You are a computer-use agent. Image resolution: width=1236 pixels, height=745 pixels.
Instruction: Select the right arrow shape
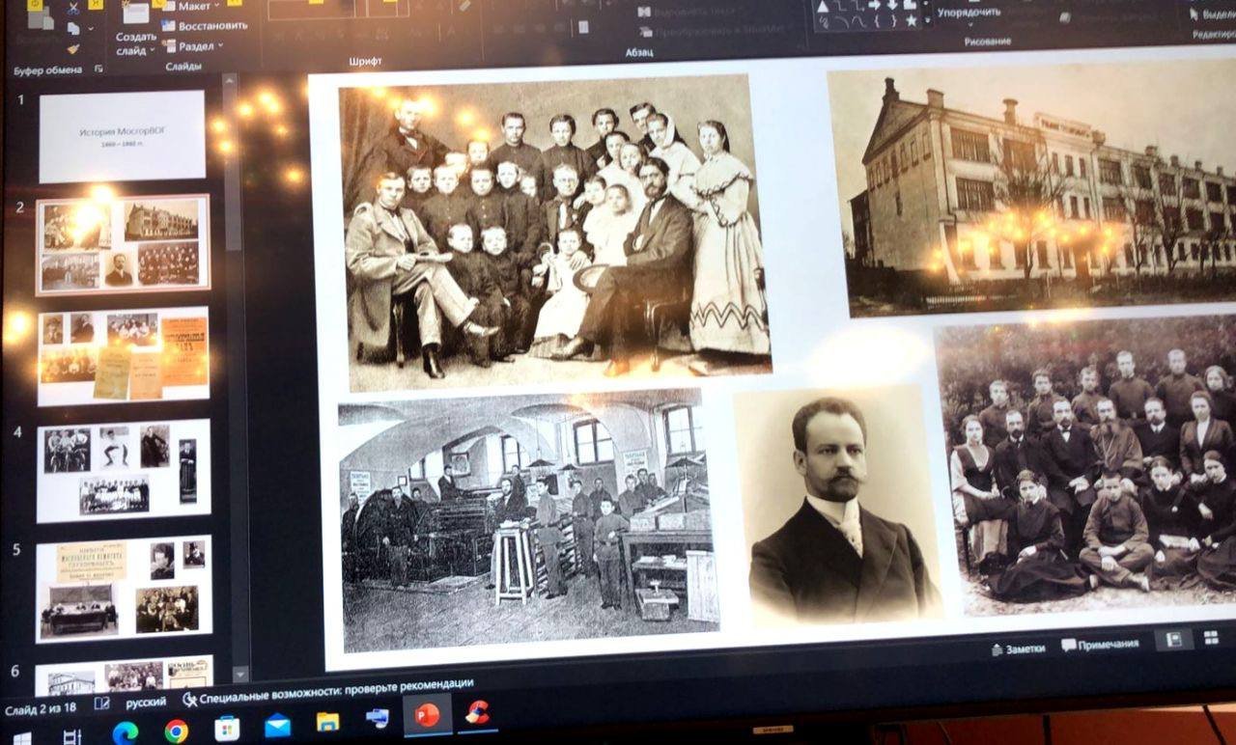click(x=874, y=6)
